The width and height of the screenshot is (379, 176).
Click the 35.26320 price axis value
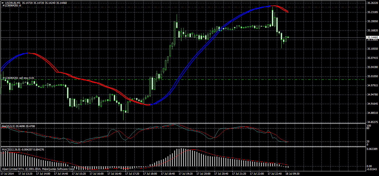372,3
